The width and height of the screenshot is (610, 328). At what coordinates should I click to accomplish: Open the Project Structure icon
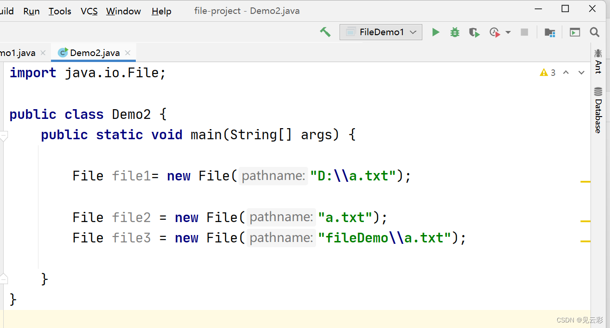[550, 32]
